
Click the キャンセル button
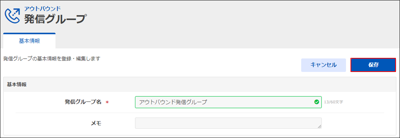point(323,65)
